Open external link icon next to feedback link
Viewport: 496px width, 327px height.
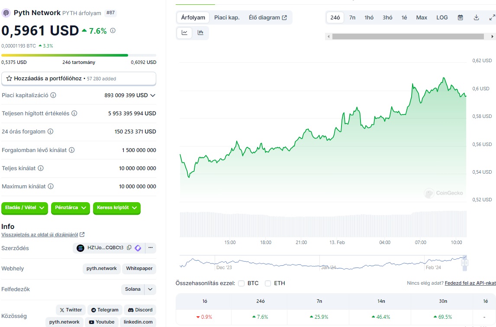pyautogui.click(x=82, y=235)
